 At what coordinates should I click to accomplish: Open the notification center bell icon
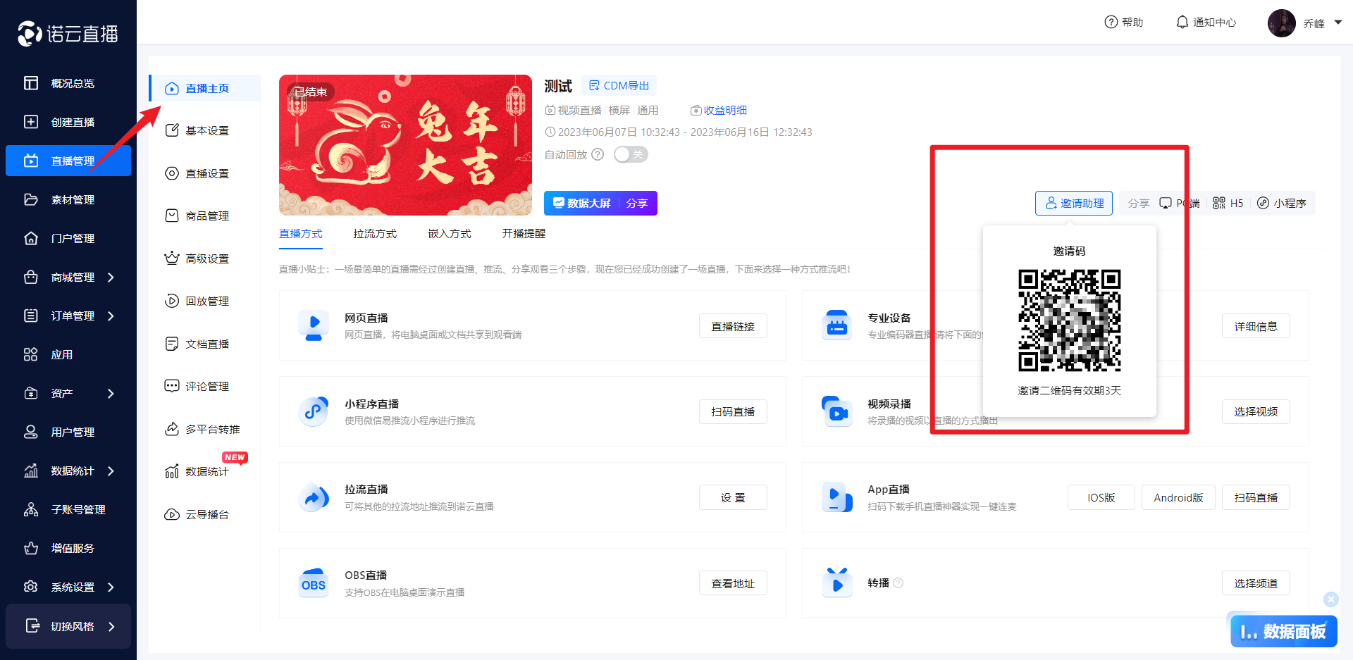tap(1182, 22)
